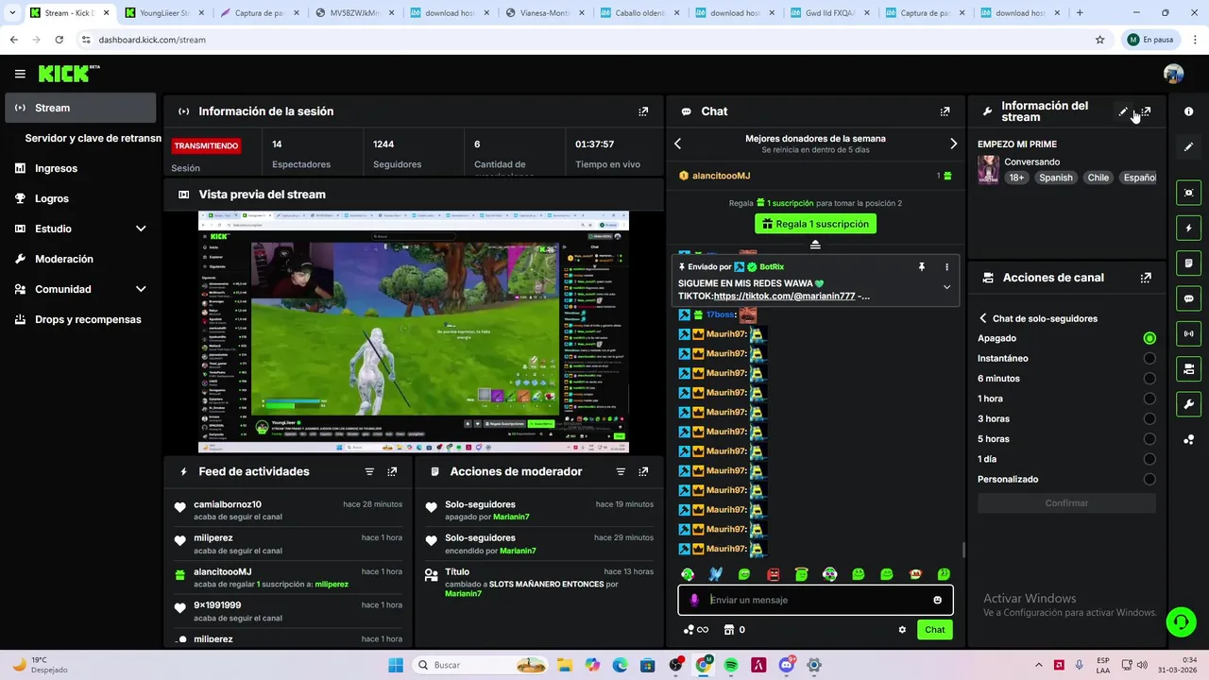Screen dimensions: 1209x680
Task: Toggle the document widget in right rail
Action: pos(1188,263)
